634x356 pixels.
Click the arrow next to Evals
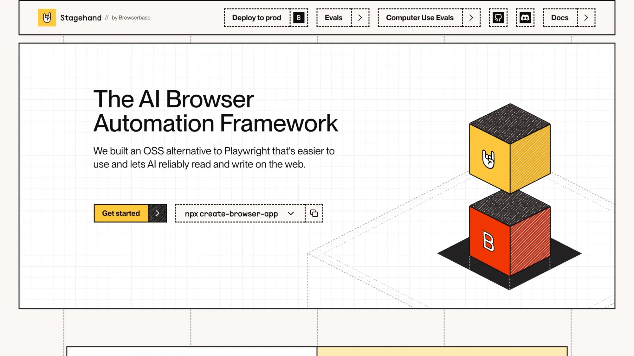click(360, 18)
